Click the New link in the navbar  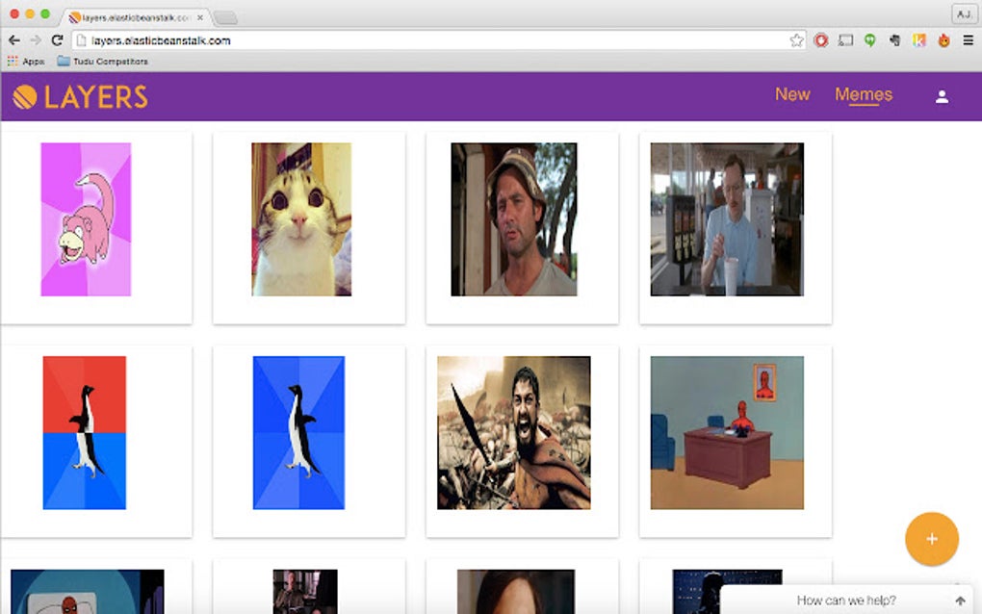coord(792,94)
